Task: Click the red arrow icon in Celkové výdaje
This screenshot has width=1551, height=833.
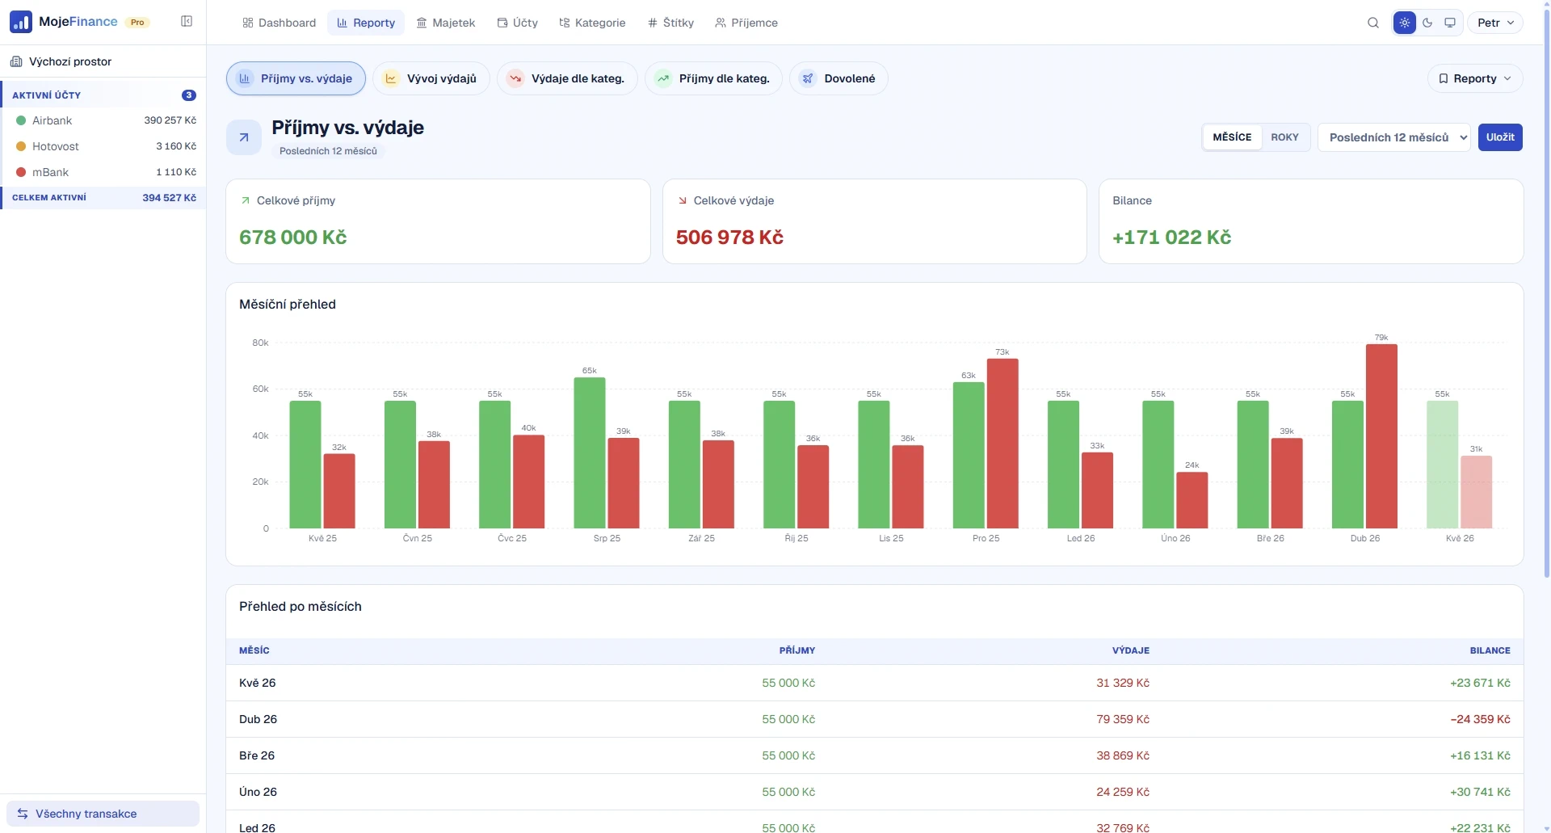Action: coord(683,200)
